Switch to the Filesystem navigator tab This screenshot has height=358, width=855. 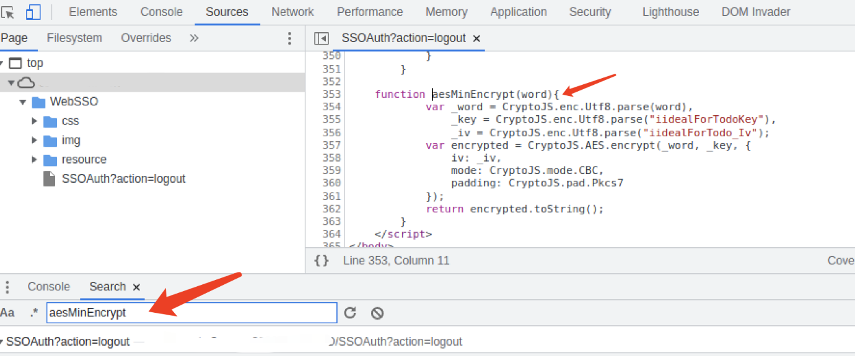[x=74, y=38]
